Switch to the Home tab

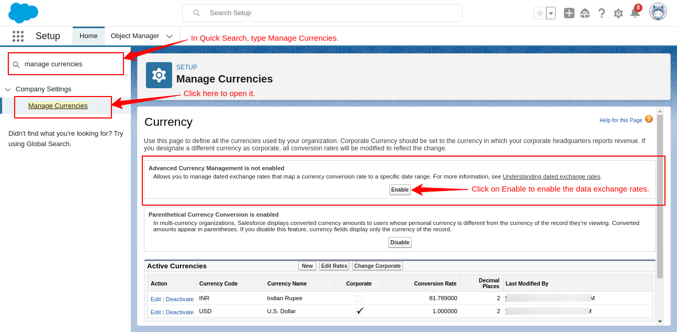[88, 35]
